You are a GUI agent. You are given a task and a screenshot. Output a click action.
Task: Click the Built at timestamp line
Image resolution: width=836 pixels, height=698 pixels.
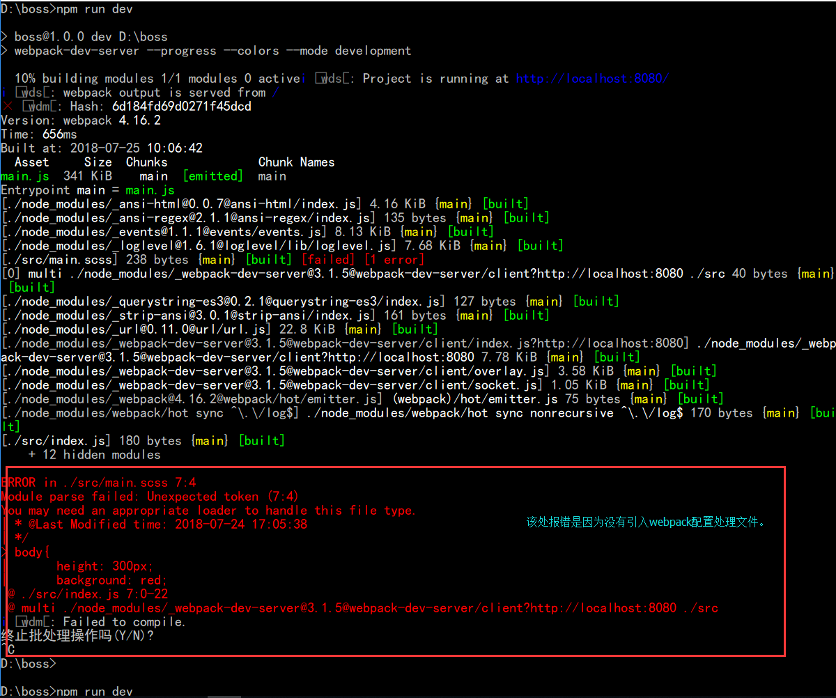pos(102,148)
